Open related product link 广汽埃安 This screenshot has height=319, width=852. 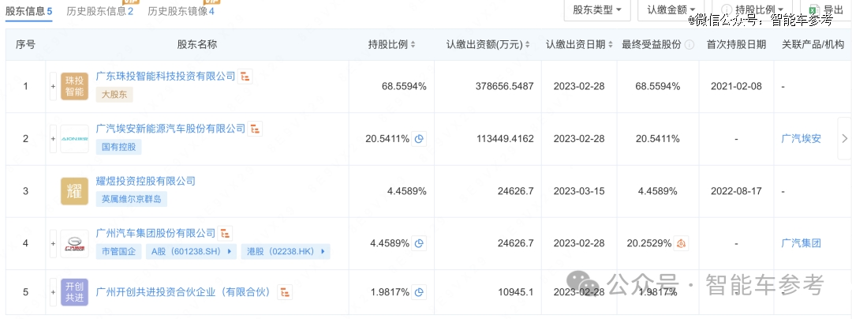pos(801,139)
